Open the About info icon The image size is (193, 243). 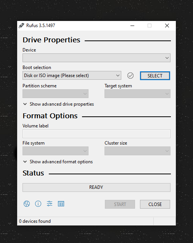click(x=38, y=204)
